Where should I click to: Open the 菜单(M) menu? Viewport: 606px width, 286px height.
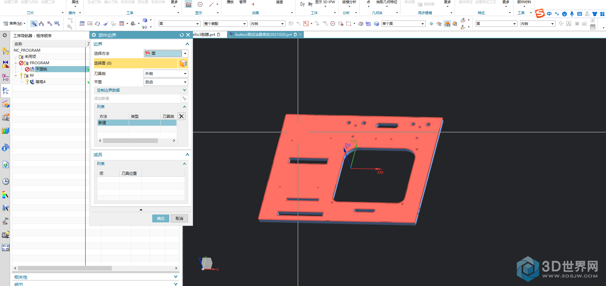[x=14, y=24]
